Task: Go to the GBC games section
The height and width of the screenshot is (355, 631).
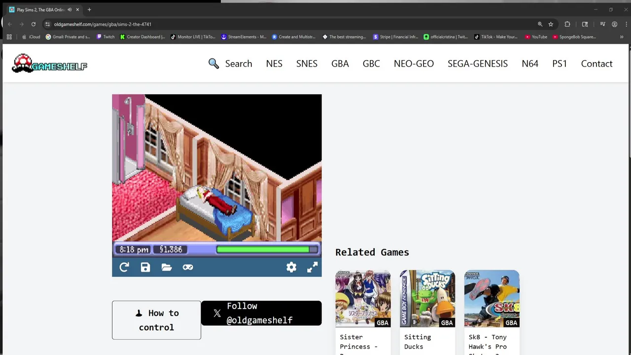Action: point(371,64)
